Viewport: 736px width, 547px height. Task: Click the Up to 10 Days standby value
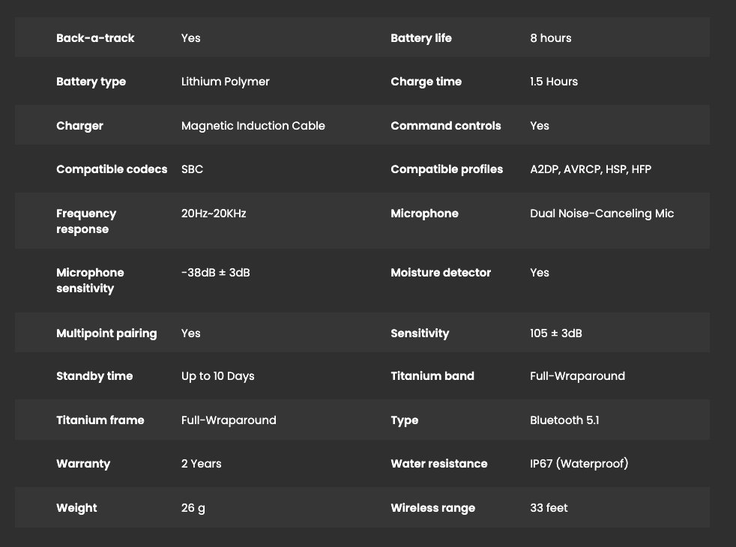(x=217, y=376)
